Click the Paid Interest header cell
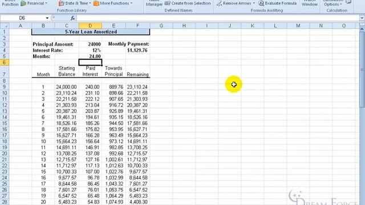The width and height of the screenshot is (365, 205). pyautogui.click(x=90, y=71)
